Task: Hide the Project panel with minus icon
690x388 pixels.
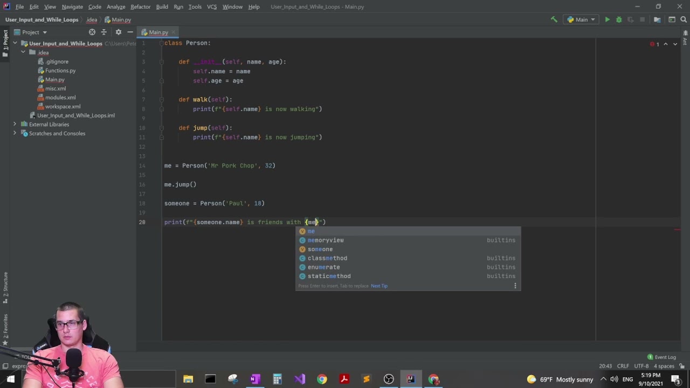Action: [130, 32]
